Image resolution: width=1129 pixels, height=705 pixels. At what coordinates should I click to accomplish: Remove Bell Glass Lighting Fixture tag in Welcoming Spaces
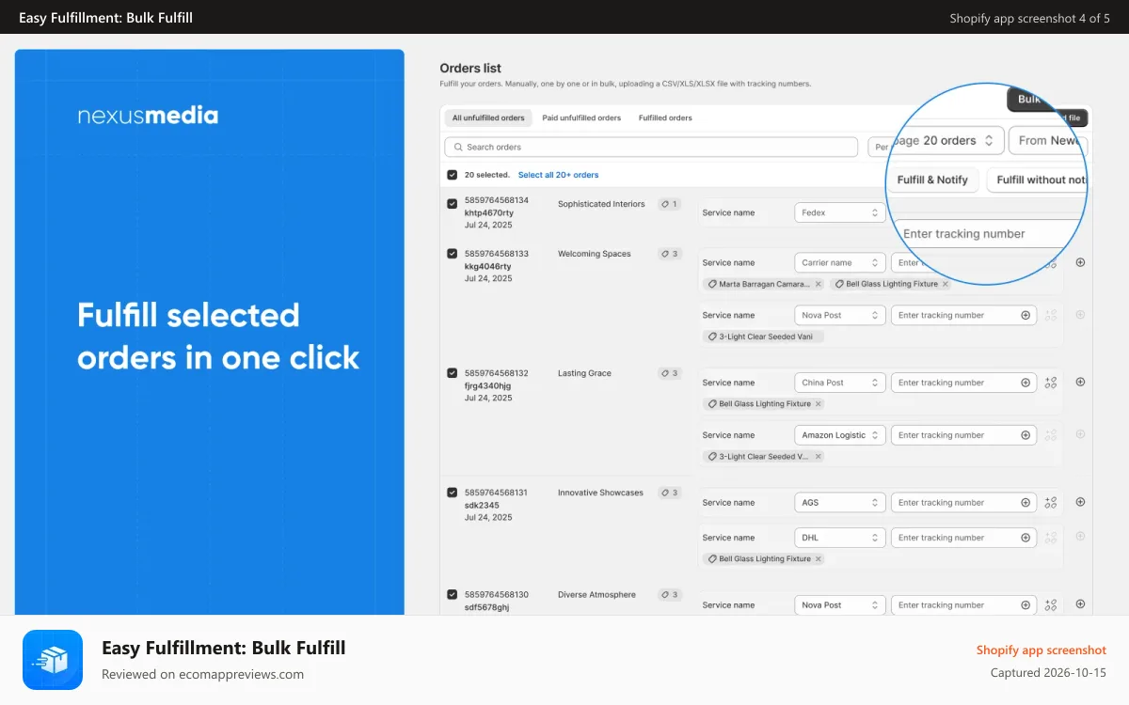[946, 284]
